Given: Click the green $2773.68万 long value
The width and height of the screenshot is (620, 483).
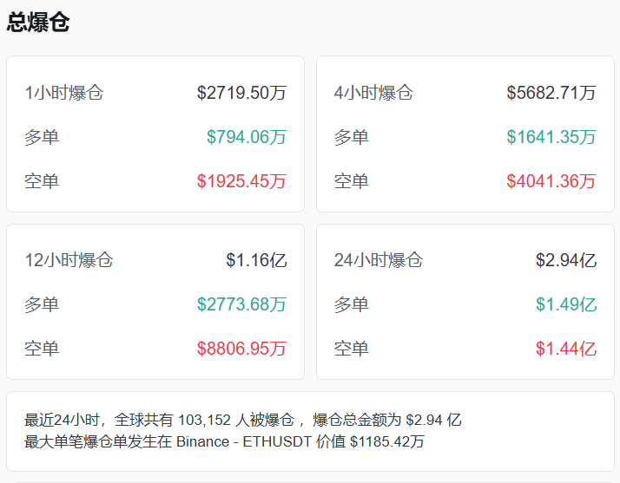Looking at the screenshot, I should pos(241,304).
